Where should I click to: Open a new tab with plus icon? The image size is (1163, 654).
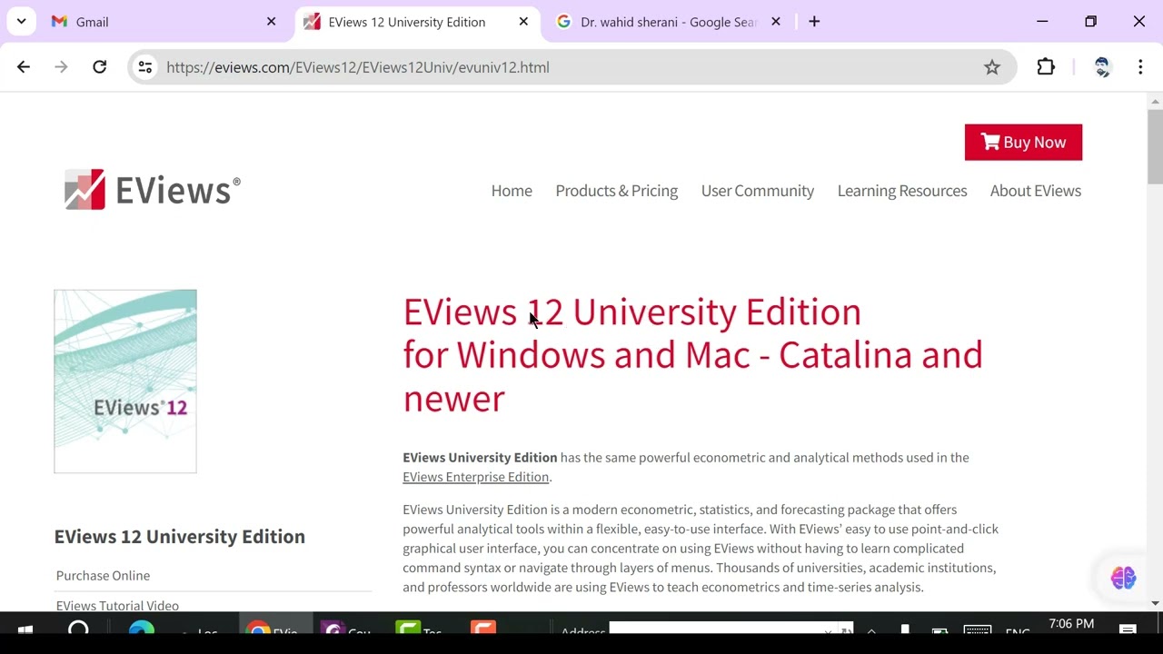click(814, 22)
